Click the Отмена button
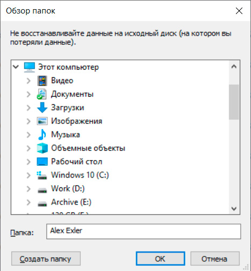Viewport: 251px width, 271px height. pyautogui.click(x=215, y=259)
